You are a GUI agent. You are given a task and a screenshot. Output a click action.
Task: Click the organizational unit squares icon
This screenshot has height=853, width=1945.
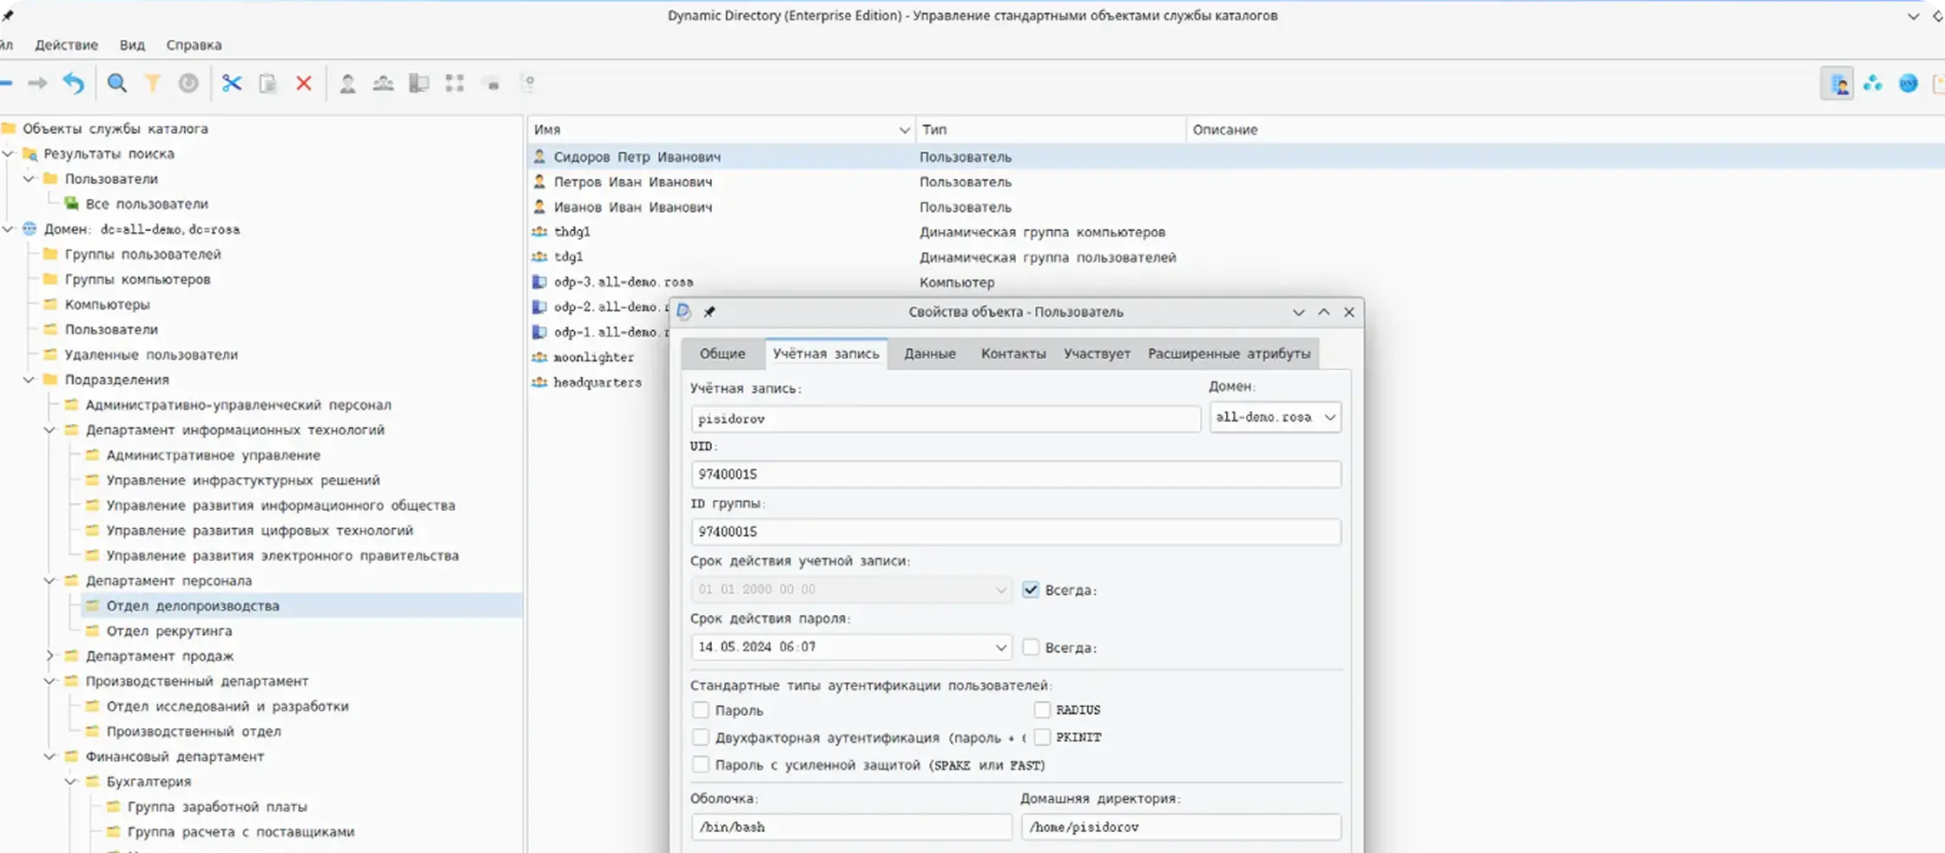tap(455, 83)
